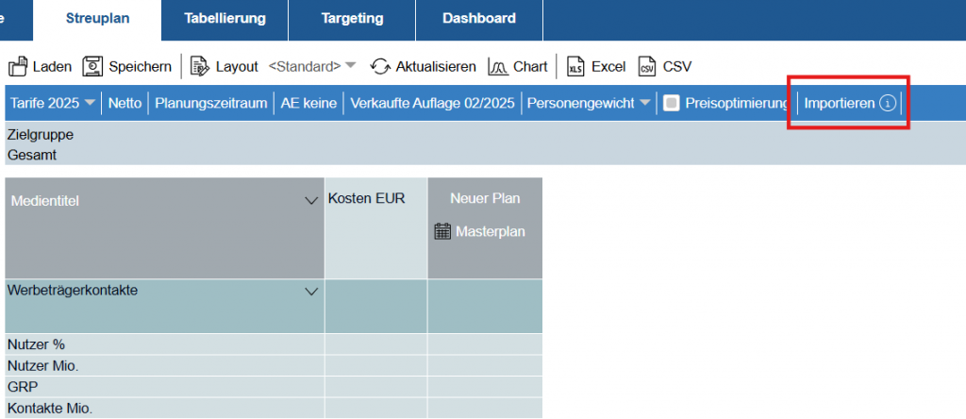
Task: Click the Speichern save icon
Action: (x=92, y=67)
